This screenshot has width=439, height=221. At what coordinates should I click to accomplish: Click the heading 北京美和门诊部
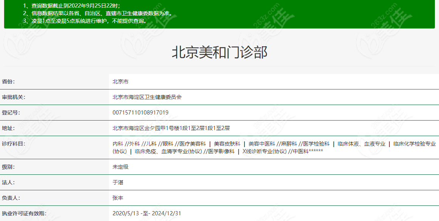pyautogui.click(x=219, y=52)
